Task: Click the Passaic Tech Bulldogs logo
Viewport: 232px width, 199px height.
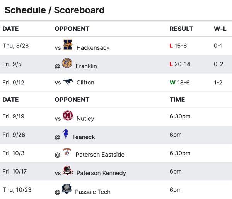Action: coord(67,189)
